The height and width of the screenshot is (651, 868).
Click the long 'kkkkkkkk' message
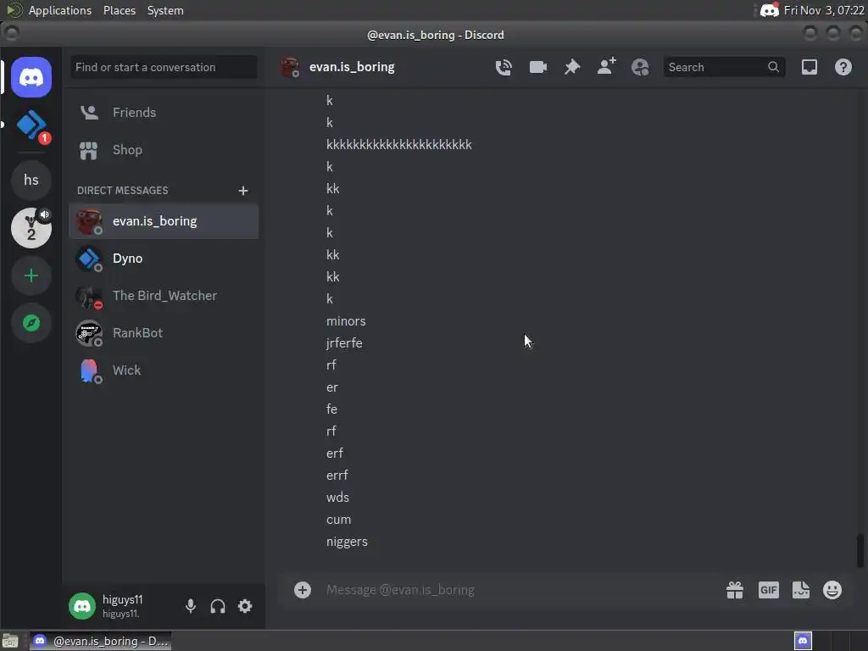pyautogui.click(x=399, y=144)
